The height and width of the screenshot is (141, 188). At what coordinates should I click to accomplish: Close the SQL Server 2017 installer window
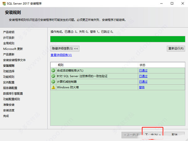(x=183, y=3)
